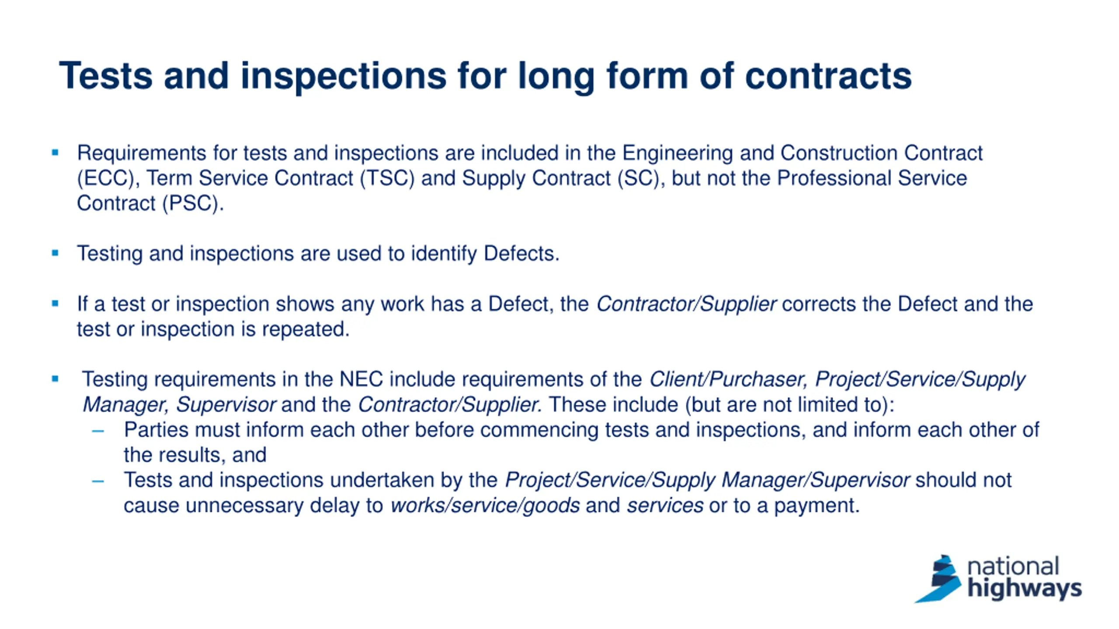1119x629 pixels.
Task: Click the dash before 'Tests and inspections undertaken'
Action: coord(98,481)
